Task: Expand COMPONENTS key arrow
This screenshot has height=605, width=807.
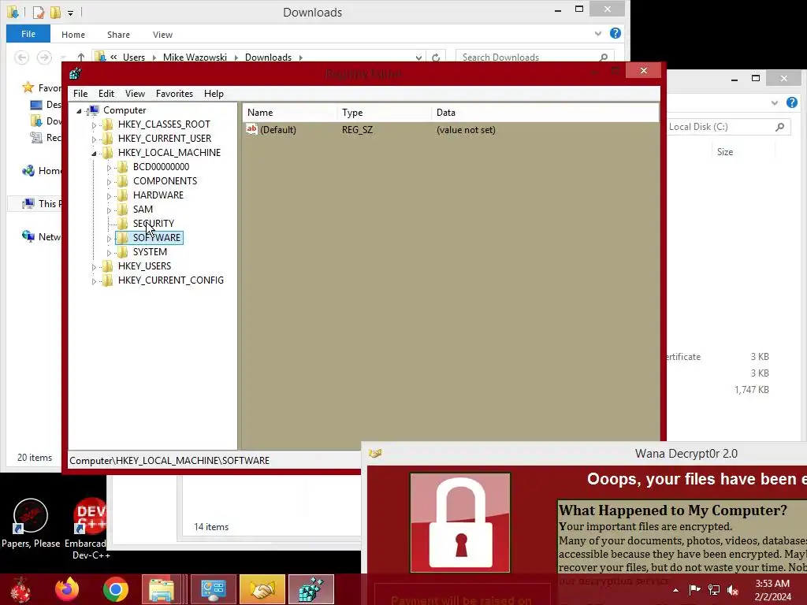Action: pyautogui.click(x=109, y=182)
